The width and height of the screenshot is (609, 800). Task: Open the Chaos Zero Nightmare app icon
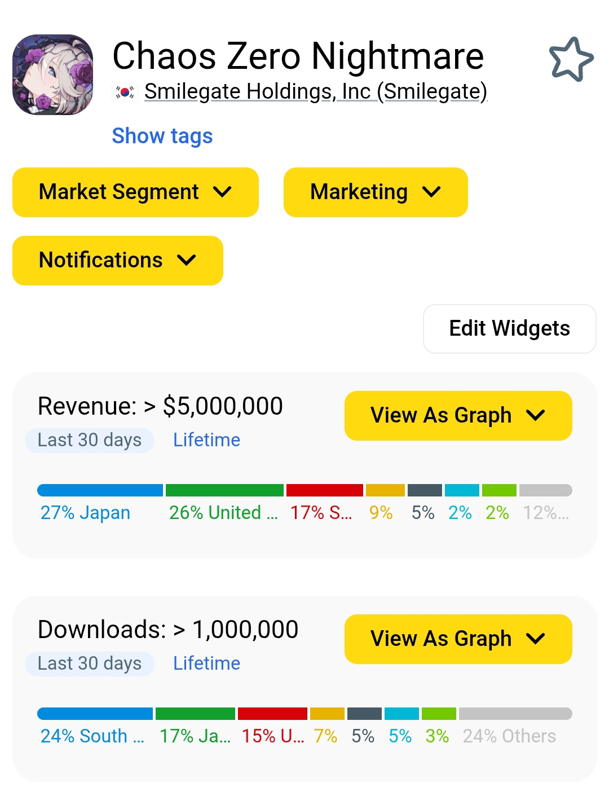53,74
